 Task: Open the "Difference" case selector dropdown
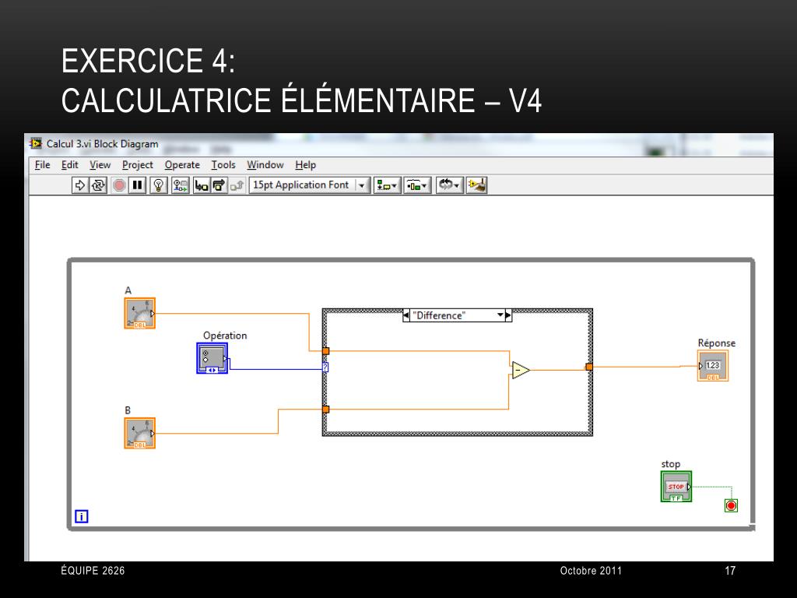pyautogui.click(x=500, y=315)
